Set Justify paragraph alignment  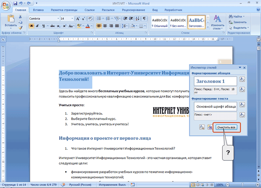coord(117,26)
